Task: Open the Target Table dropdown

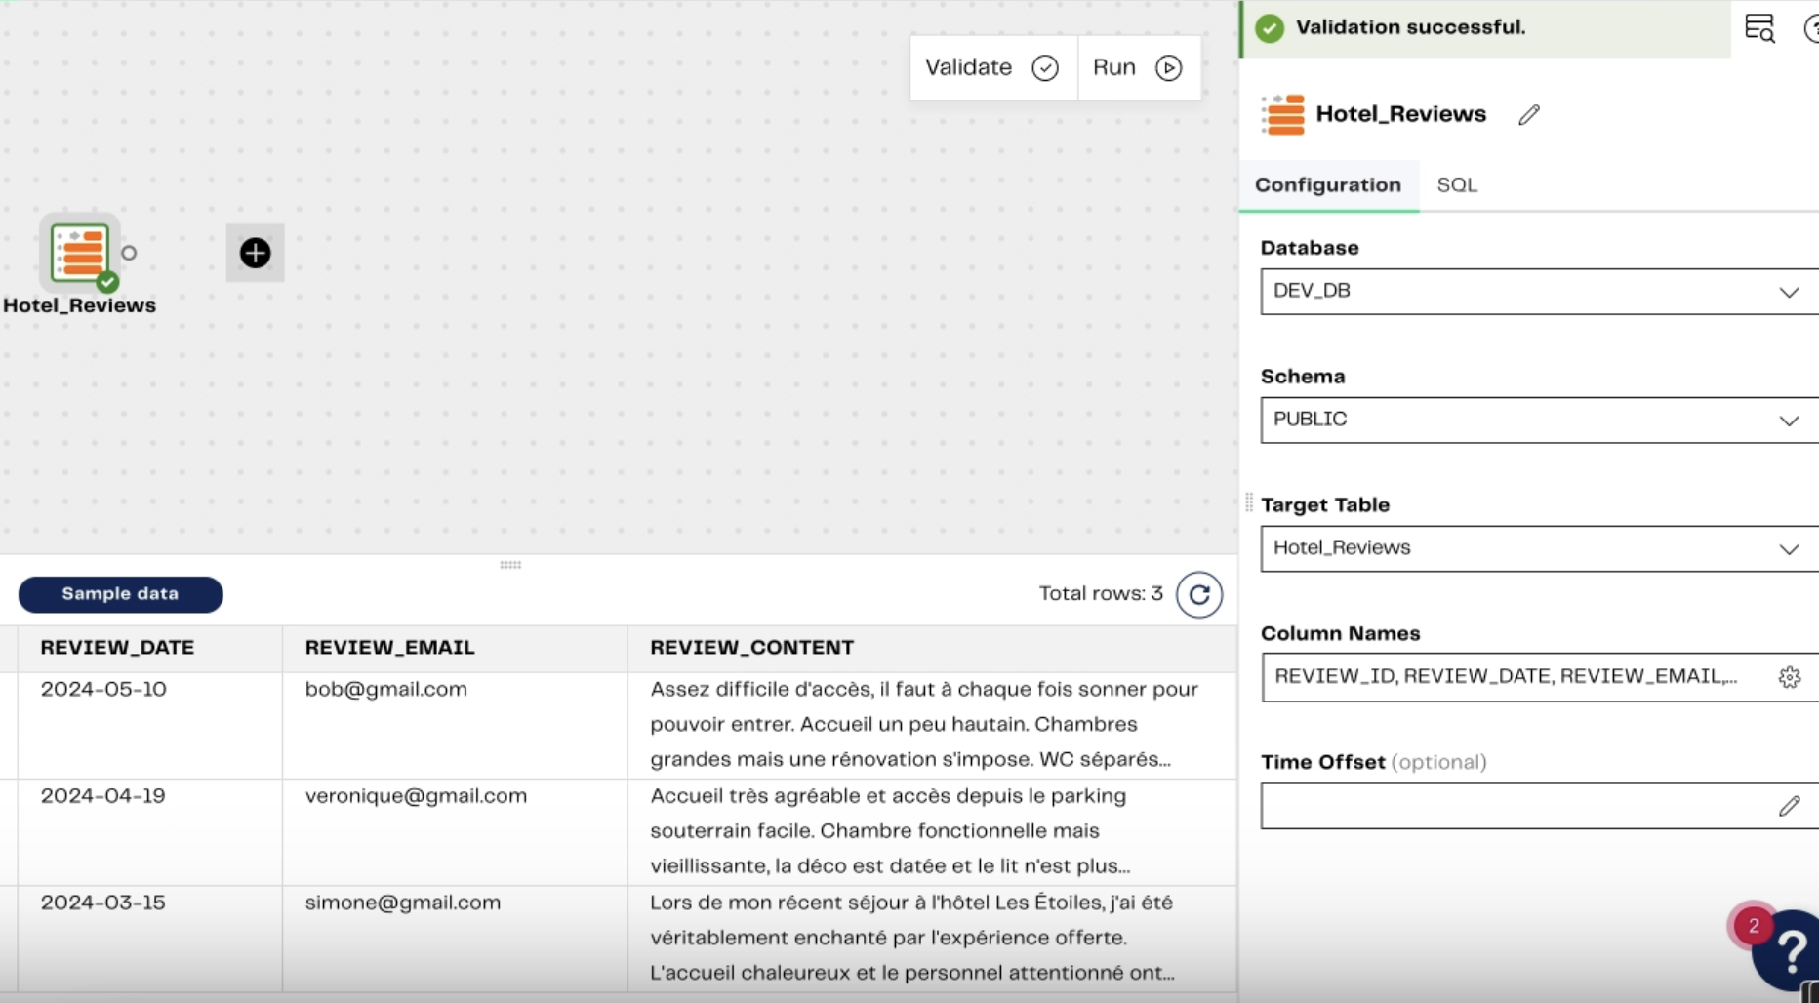Action: point(1538,548)
